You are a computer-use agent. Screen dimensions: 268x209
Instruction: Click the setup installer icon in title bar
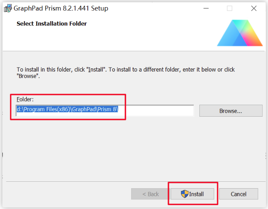pos(8,8)
